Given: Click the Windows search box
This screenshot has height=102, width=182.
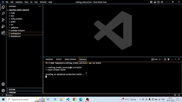Looking at the screenshot, I should pos(26,99).
